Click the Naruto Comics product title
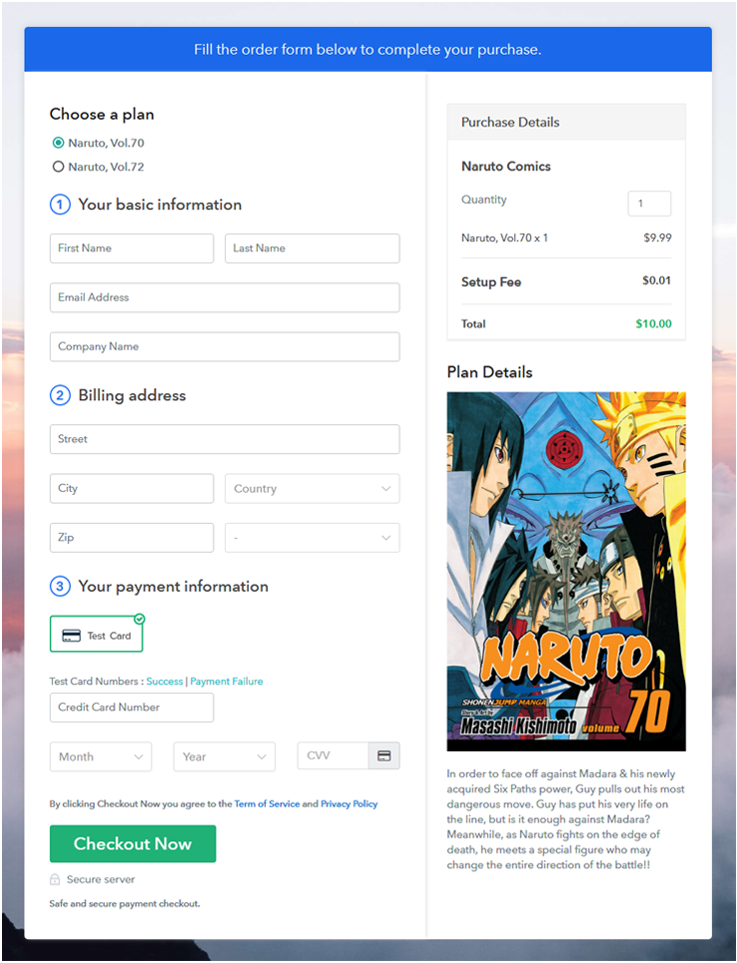The image size is (737, 963). [x=506, y=167]
